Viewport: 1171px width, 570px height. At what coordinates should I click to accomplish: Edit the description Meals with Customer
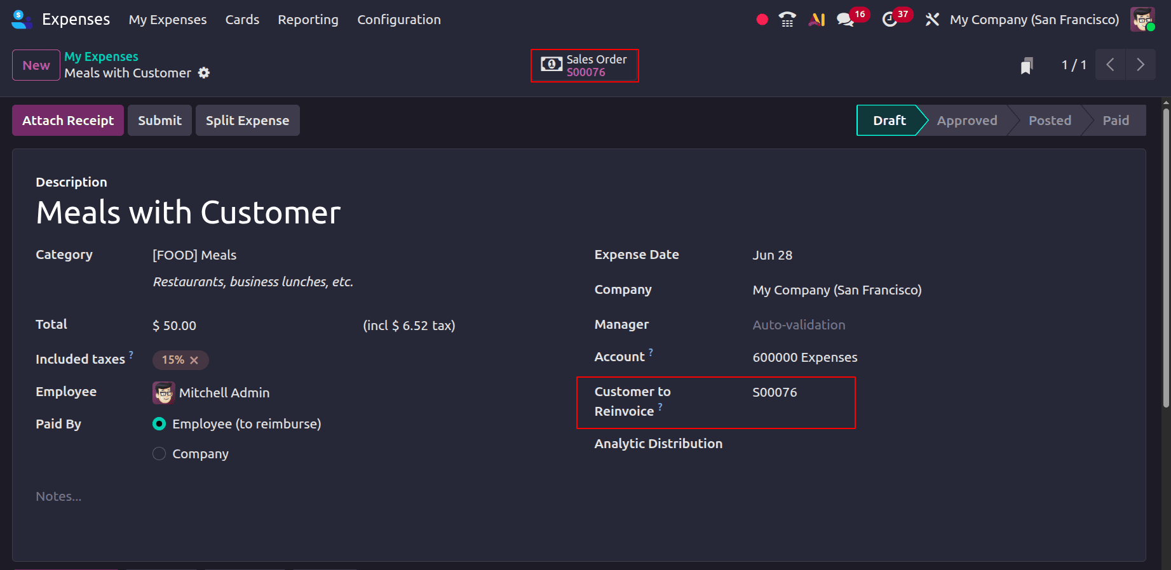(x=188, y=213)
